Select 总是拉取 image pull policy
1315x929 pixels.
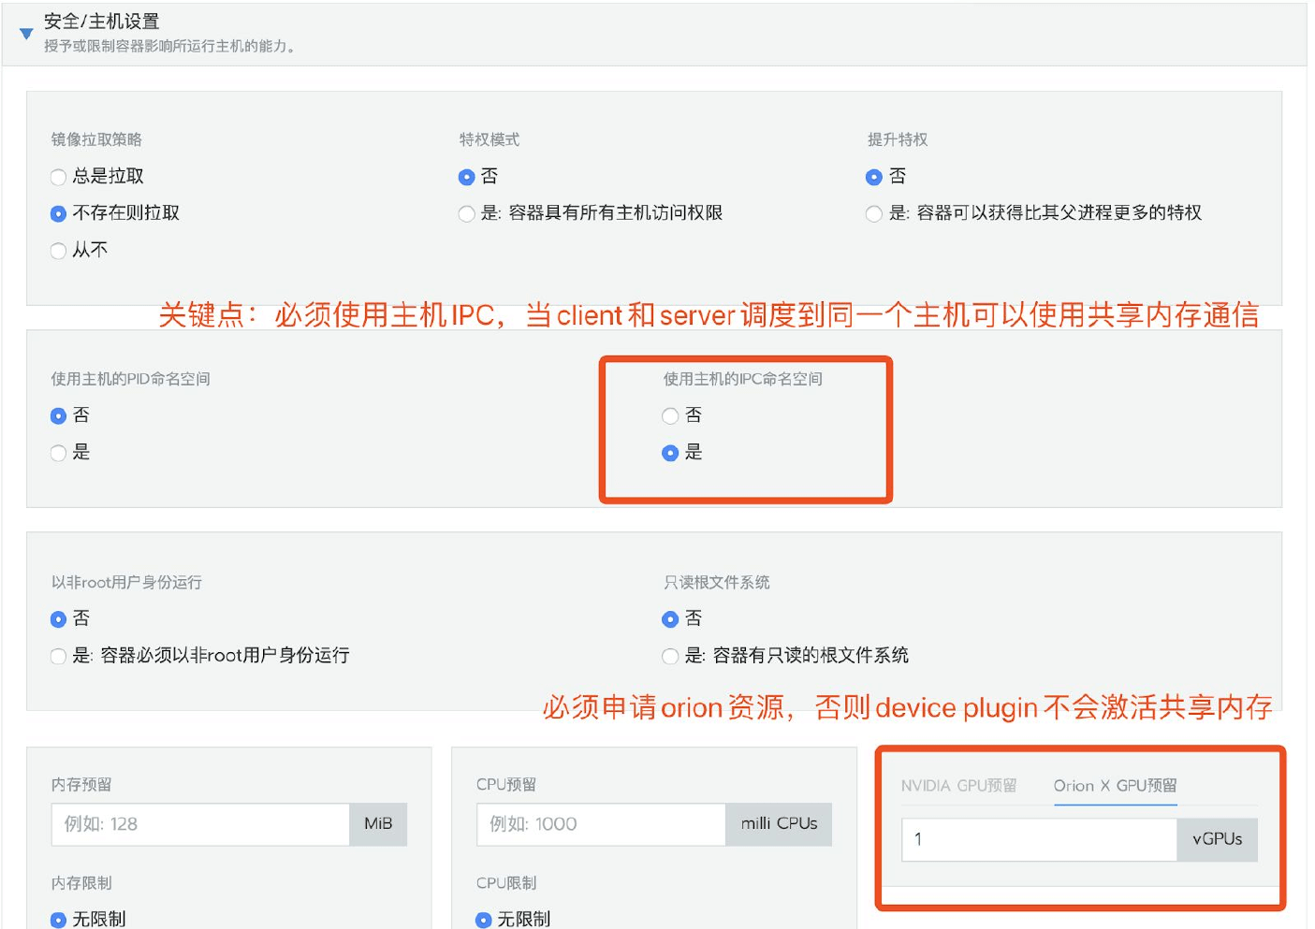[x=58, y=177]
